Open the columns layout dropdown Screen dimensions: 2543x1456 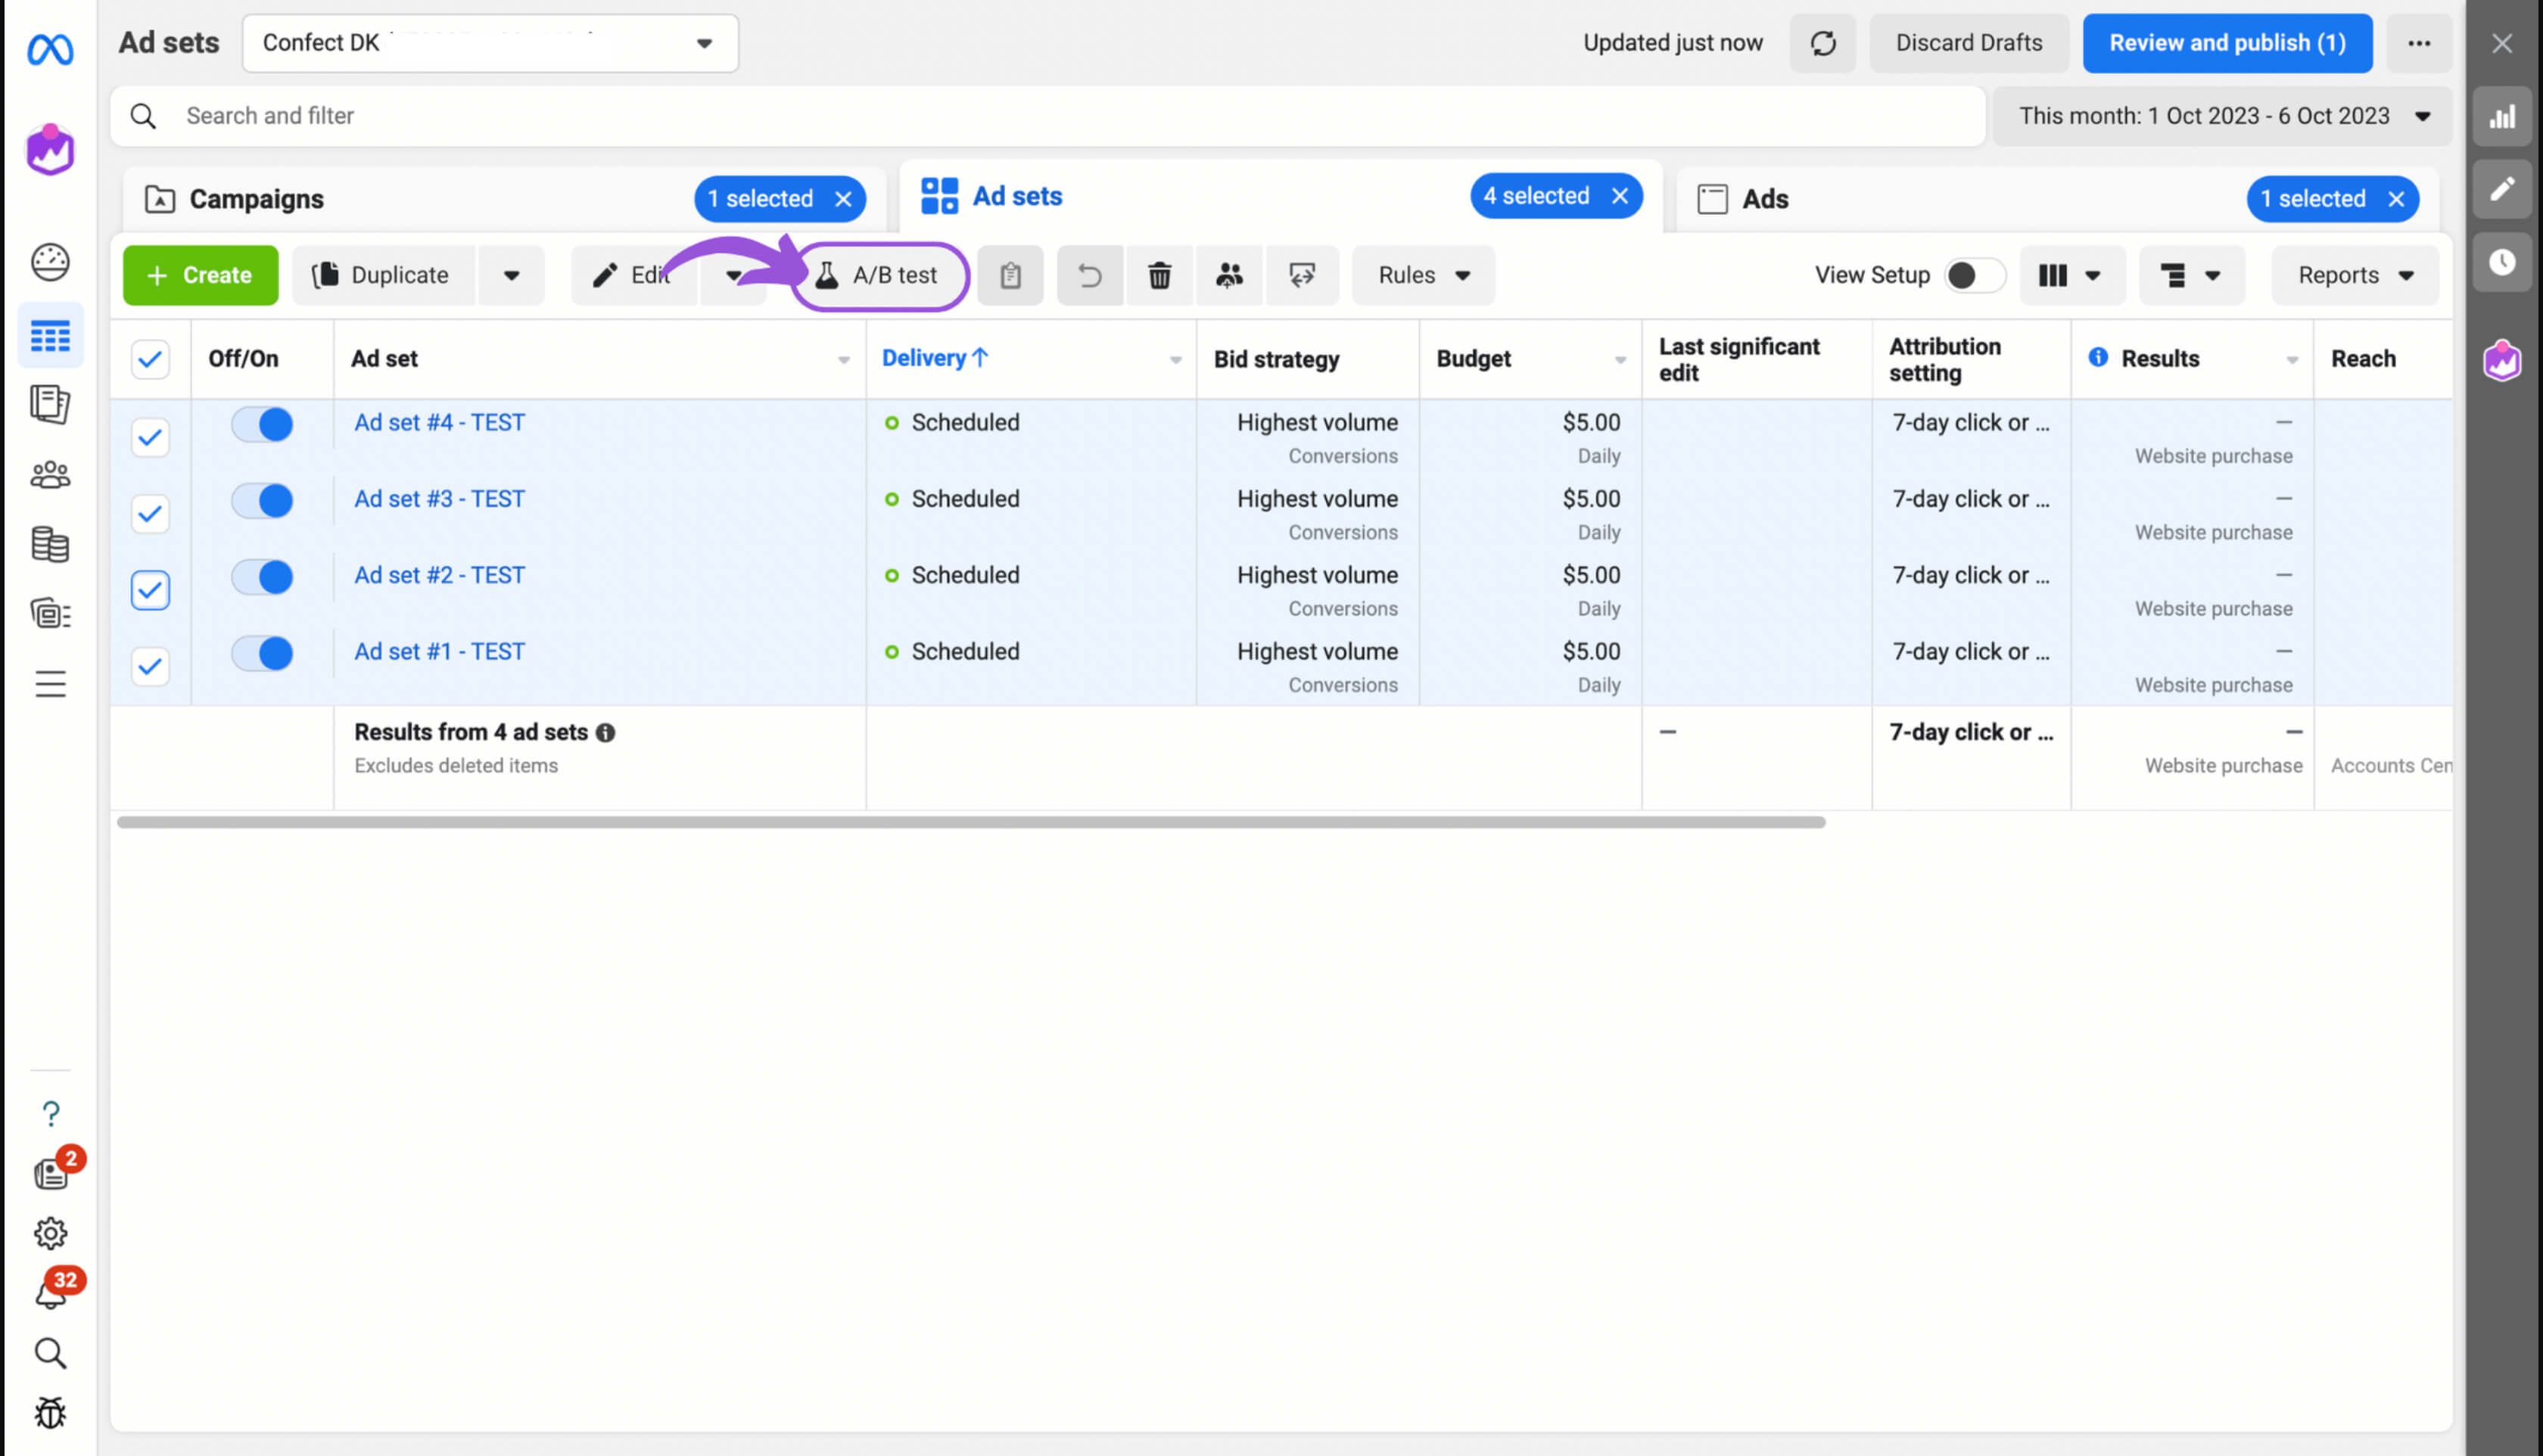2072,275
